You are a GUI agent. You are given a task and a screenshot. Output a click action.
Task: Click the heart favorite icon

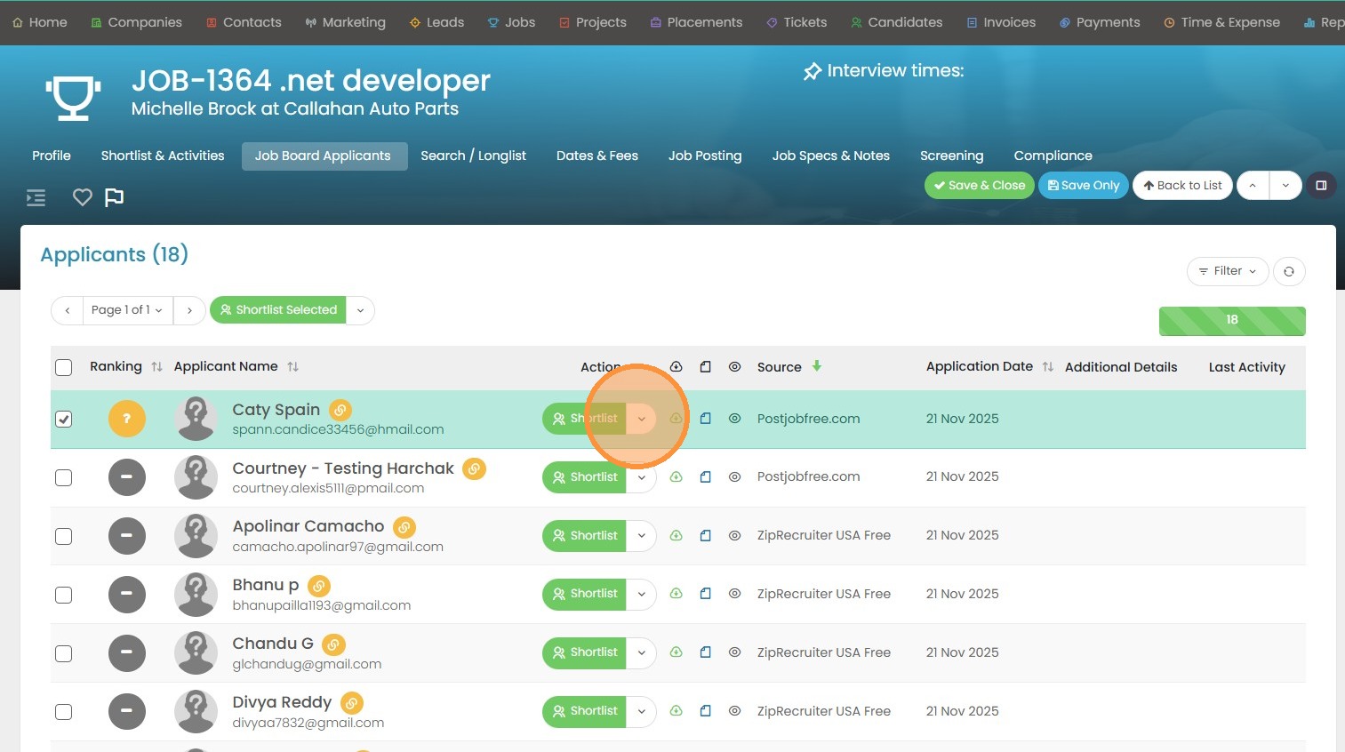(x=83, y=197)
